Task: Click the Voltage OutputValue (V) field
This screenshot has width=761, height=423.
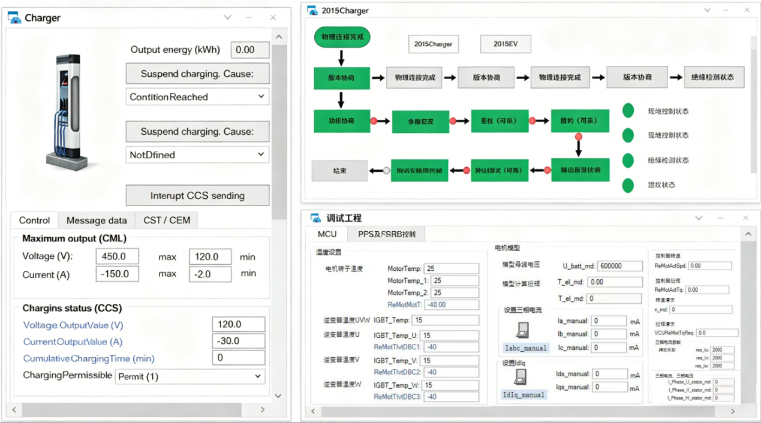Action: point(239,325)
